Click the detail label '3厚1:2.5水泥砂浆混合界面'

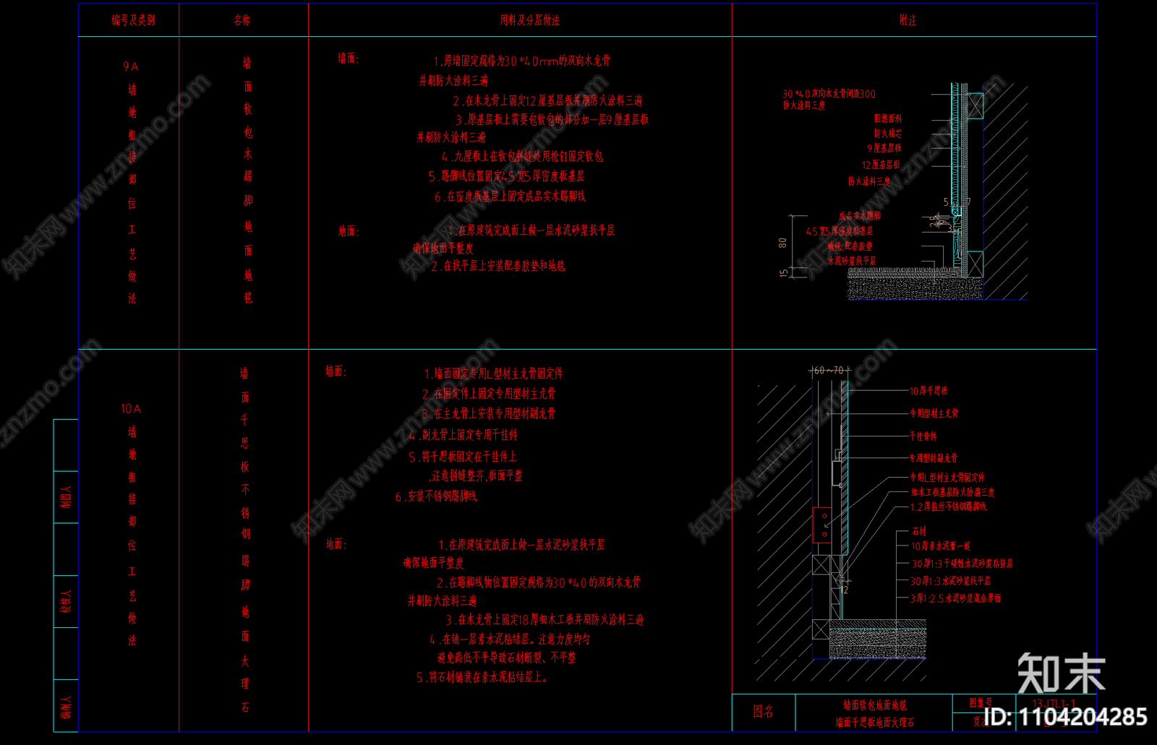tap(957, 599)
